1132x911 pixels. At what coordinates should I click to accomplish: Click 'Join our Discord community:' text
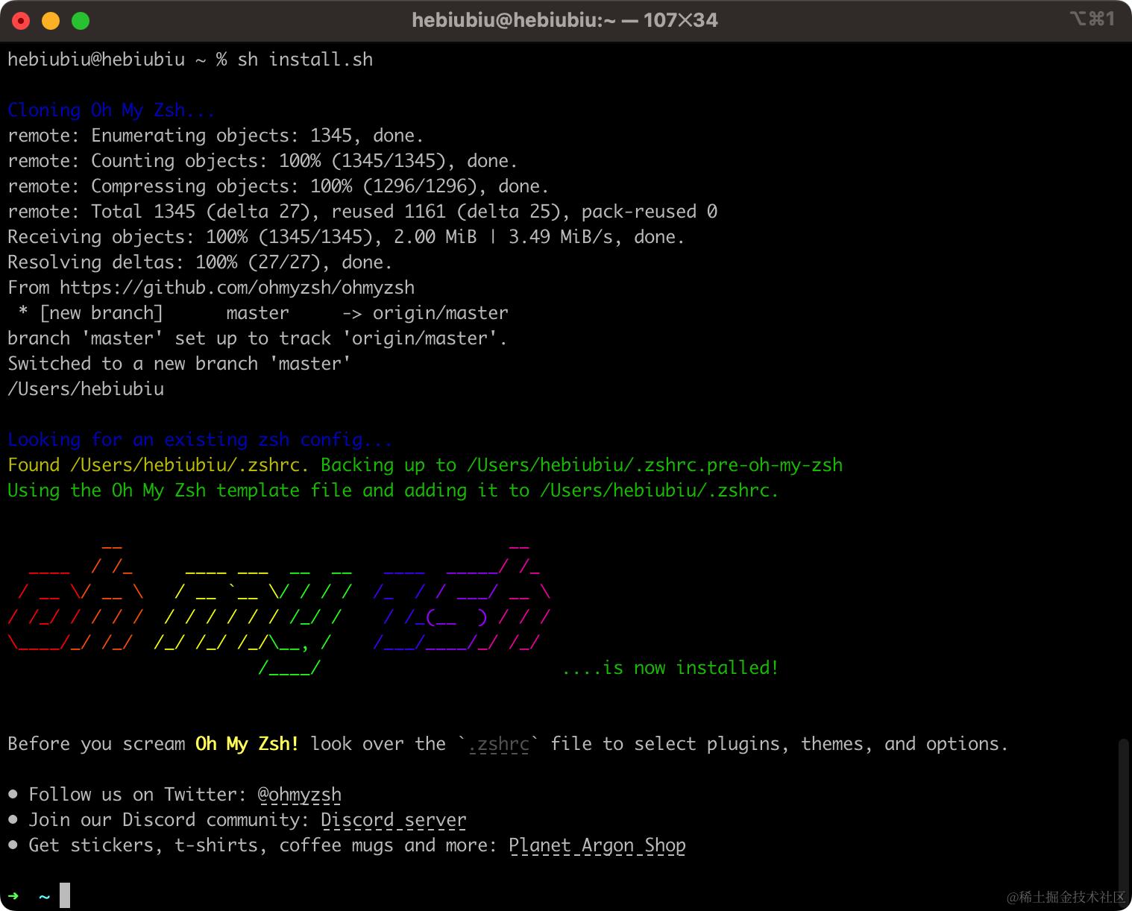[169, 820]
